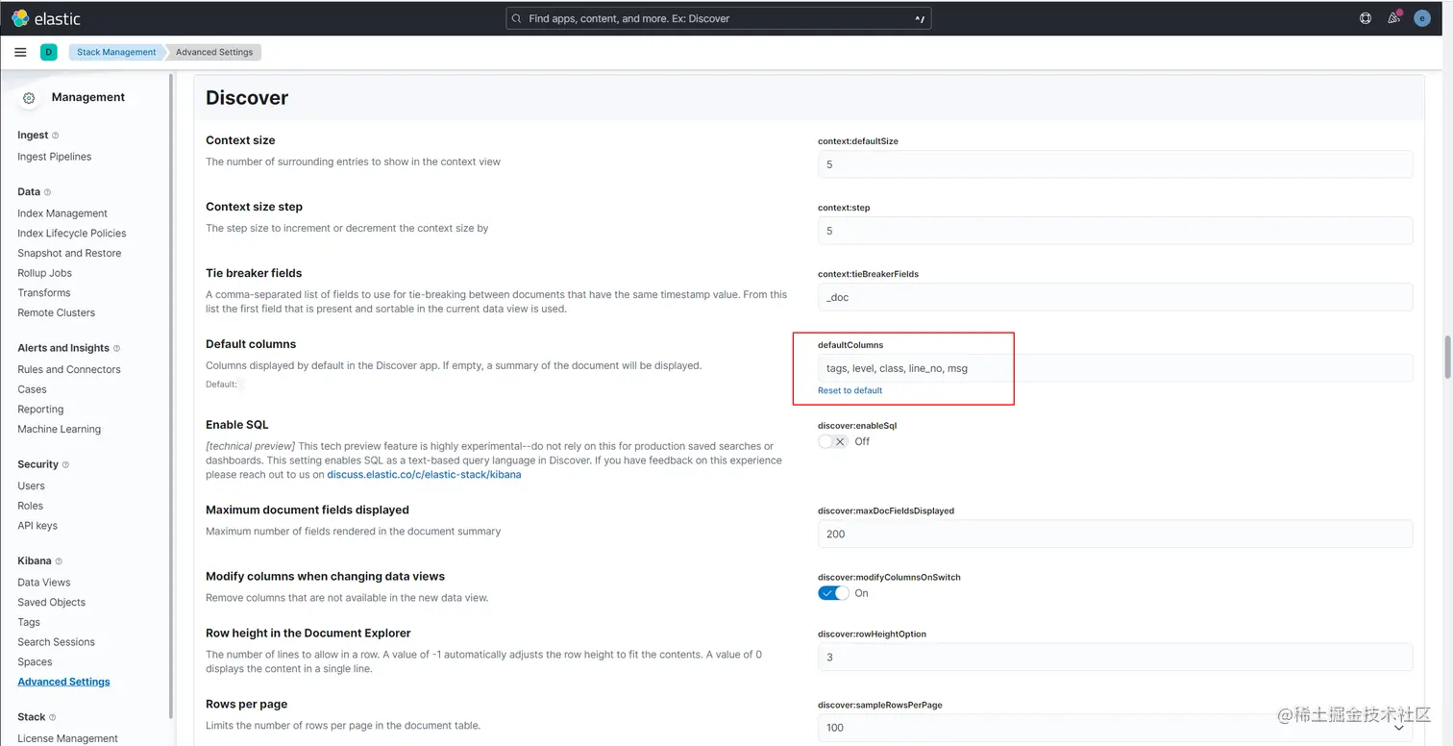1453x746 pixels.
Task: Open Machine Learning management
Action: 60,429
